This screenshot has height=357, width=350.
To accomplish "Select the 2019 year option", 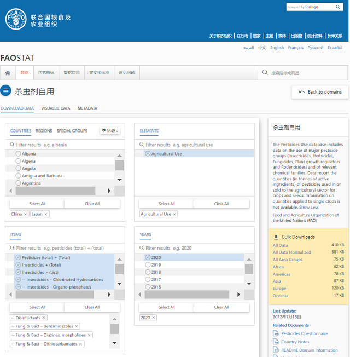I will tap(148, 265).
